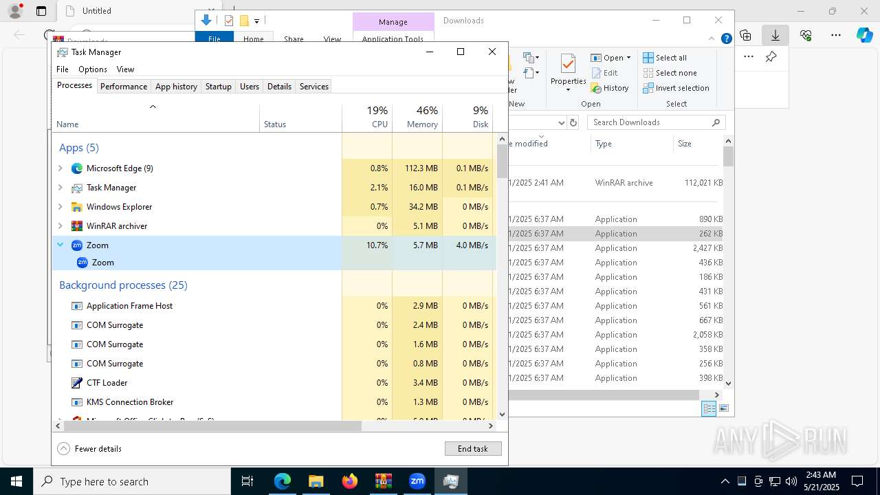Click the Task Manager vertical scrollbar
The image size is (880, 495).
pos(502,161)
